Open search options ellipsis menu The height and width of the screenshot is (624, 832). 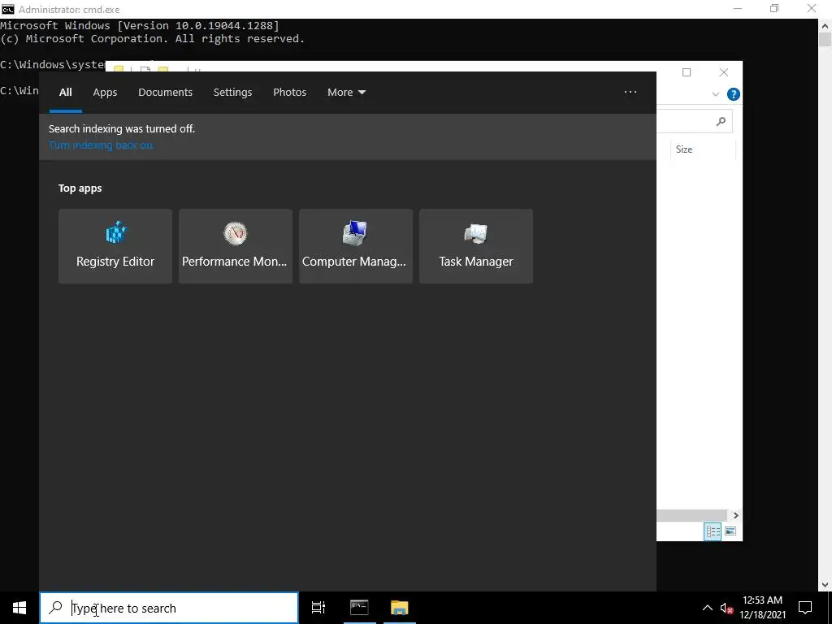[630, 92]
